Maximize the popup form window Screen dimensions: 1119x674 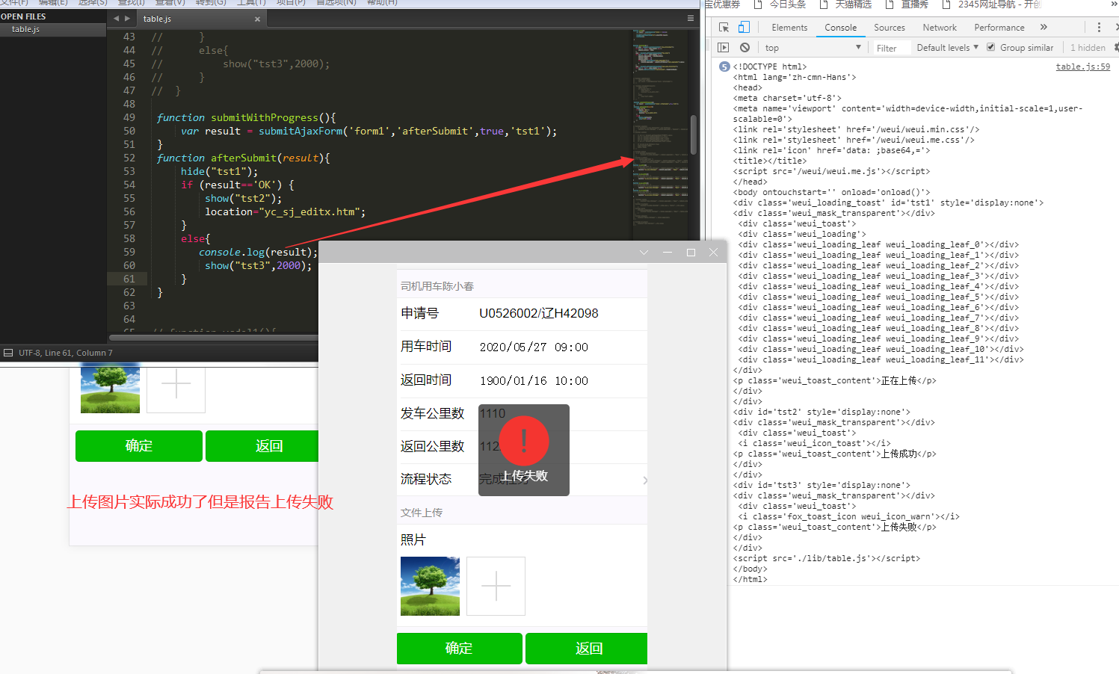click(691, 253)
